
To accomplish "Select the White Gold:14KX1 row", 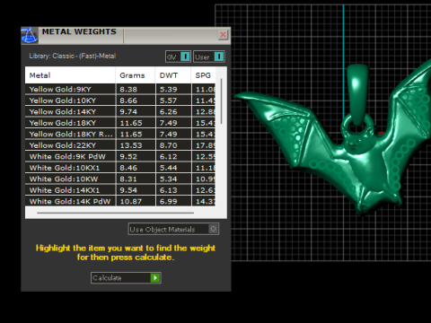I will pyautogui.click(x=120, y=190).
